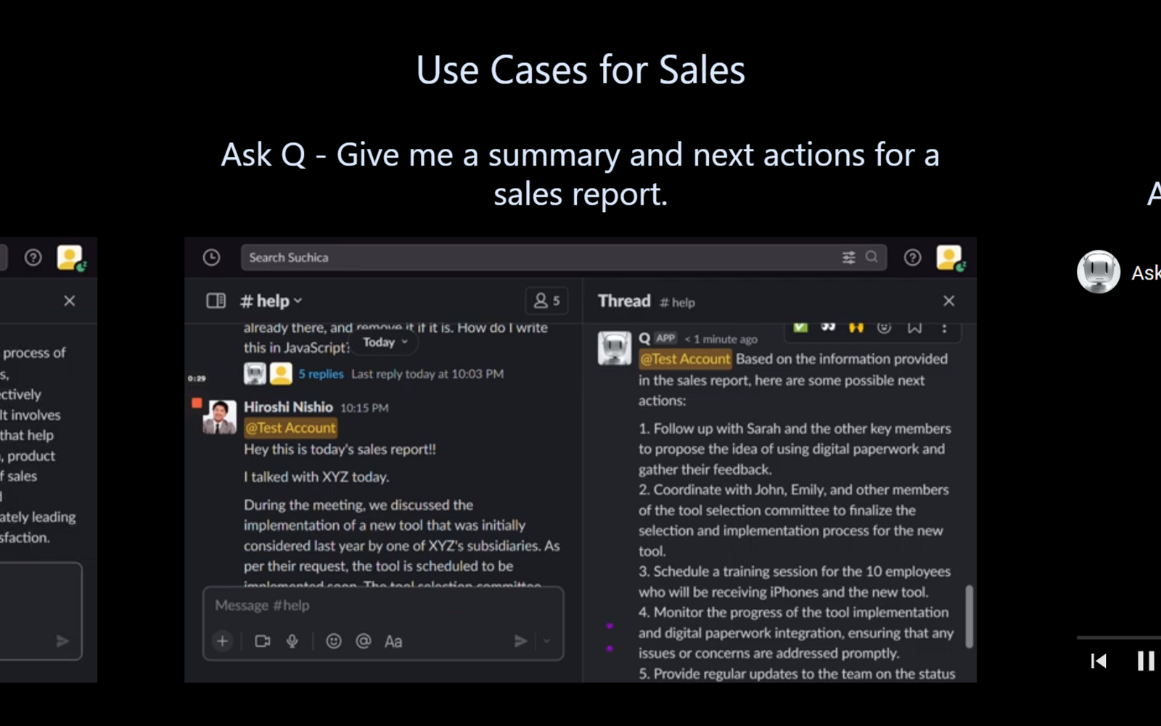Open help question mark icon

[x=912, y=258]
